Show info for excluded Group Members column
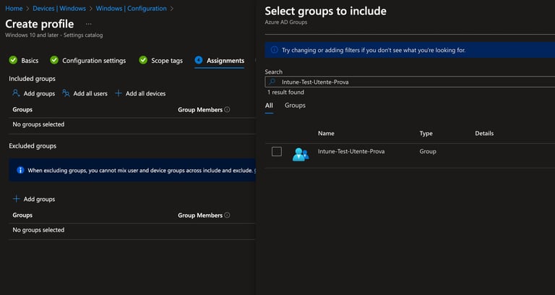Screen dimensions: 555x295 227,215
